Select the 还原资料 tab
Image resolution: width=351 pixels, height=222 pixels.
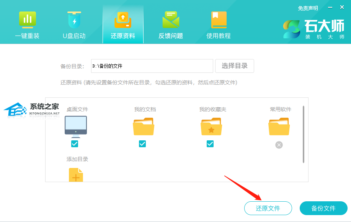point(123,25)
